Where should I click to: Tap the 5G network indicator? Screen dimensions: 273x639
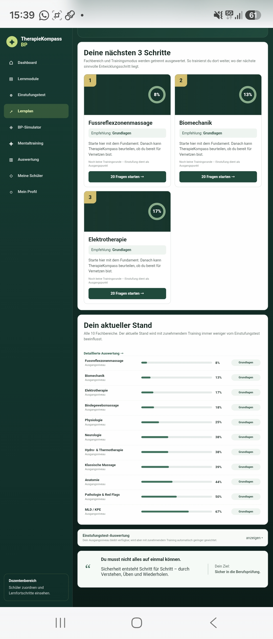229,15
